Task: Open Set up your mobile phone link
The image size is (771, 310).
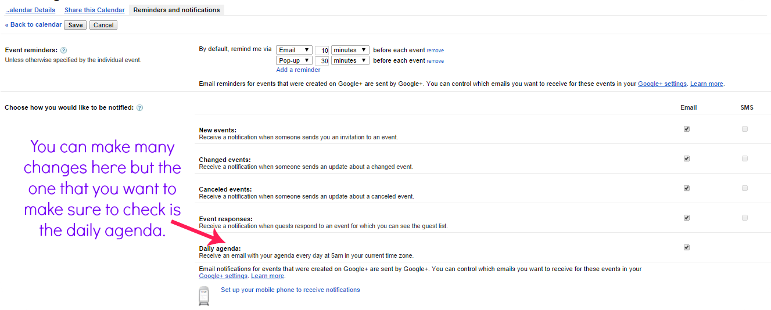Action: click(290, 290)
